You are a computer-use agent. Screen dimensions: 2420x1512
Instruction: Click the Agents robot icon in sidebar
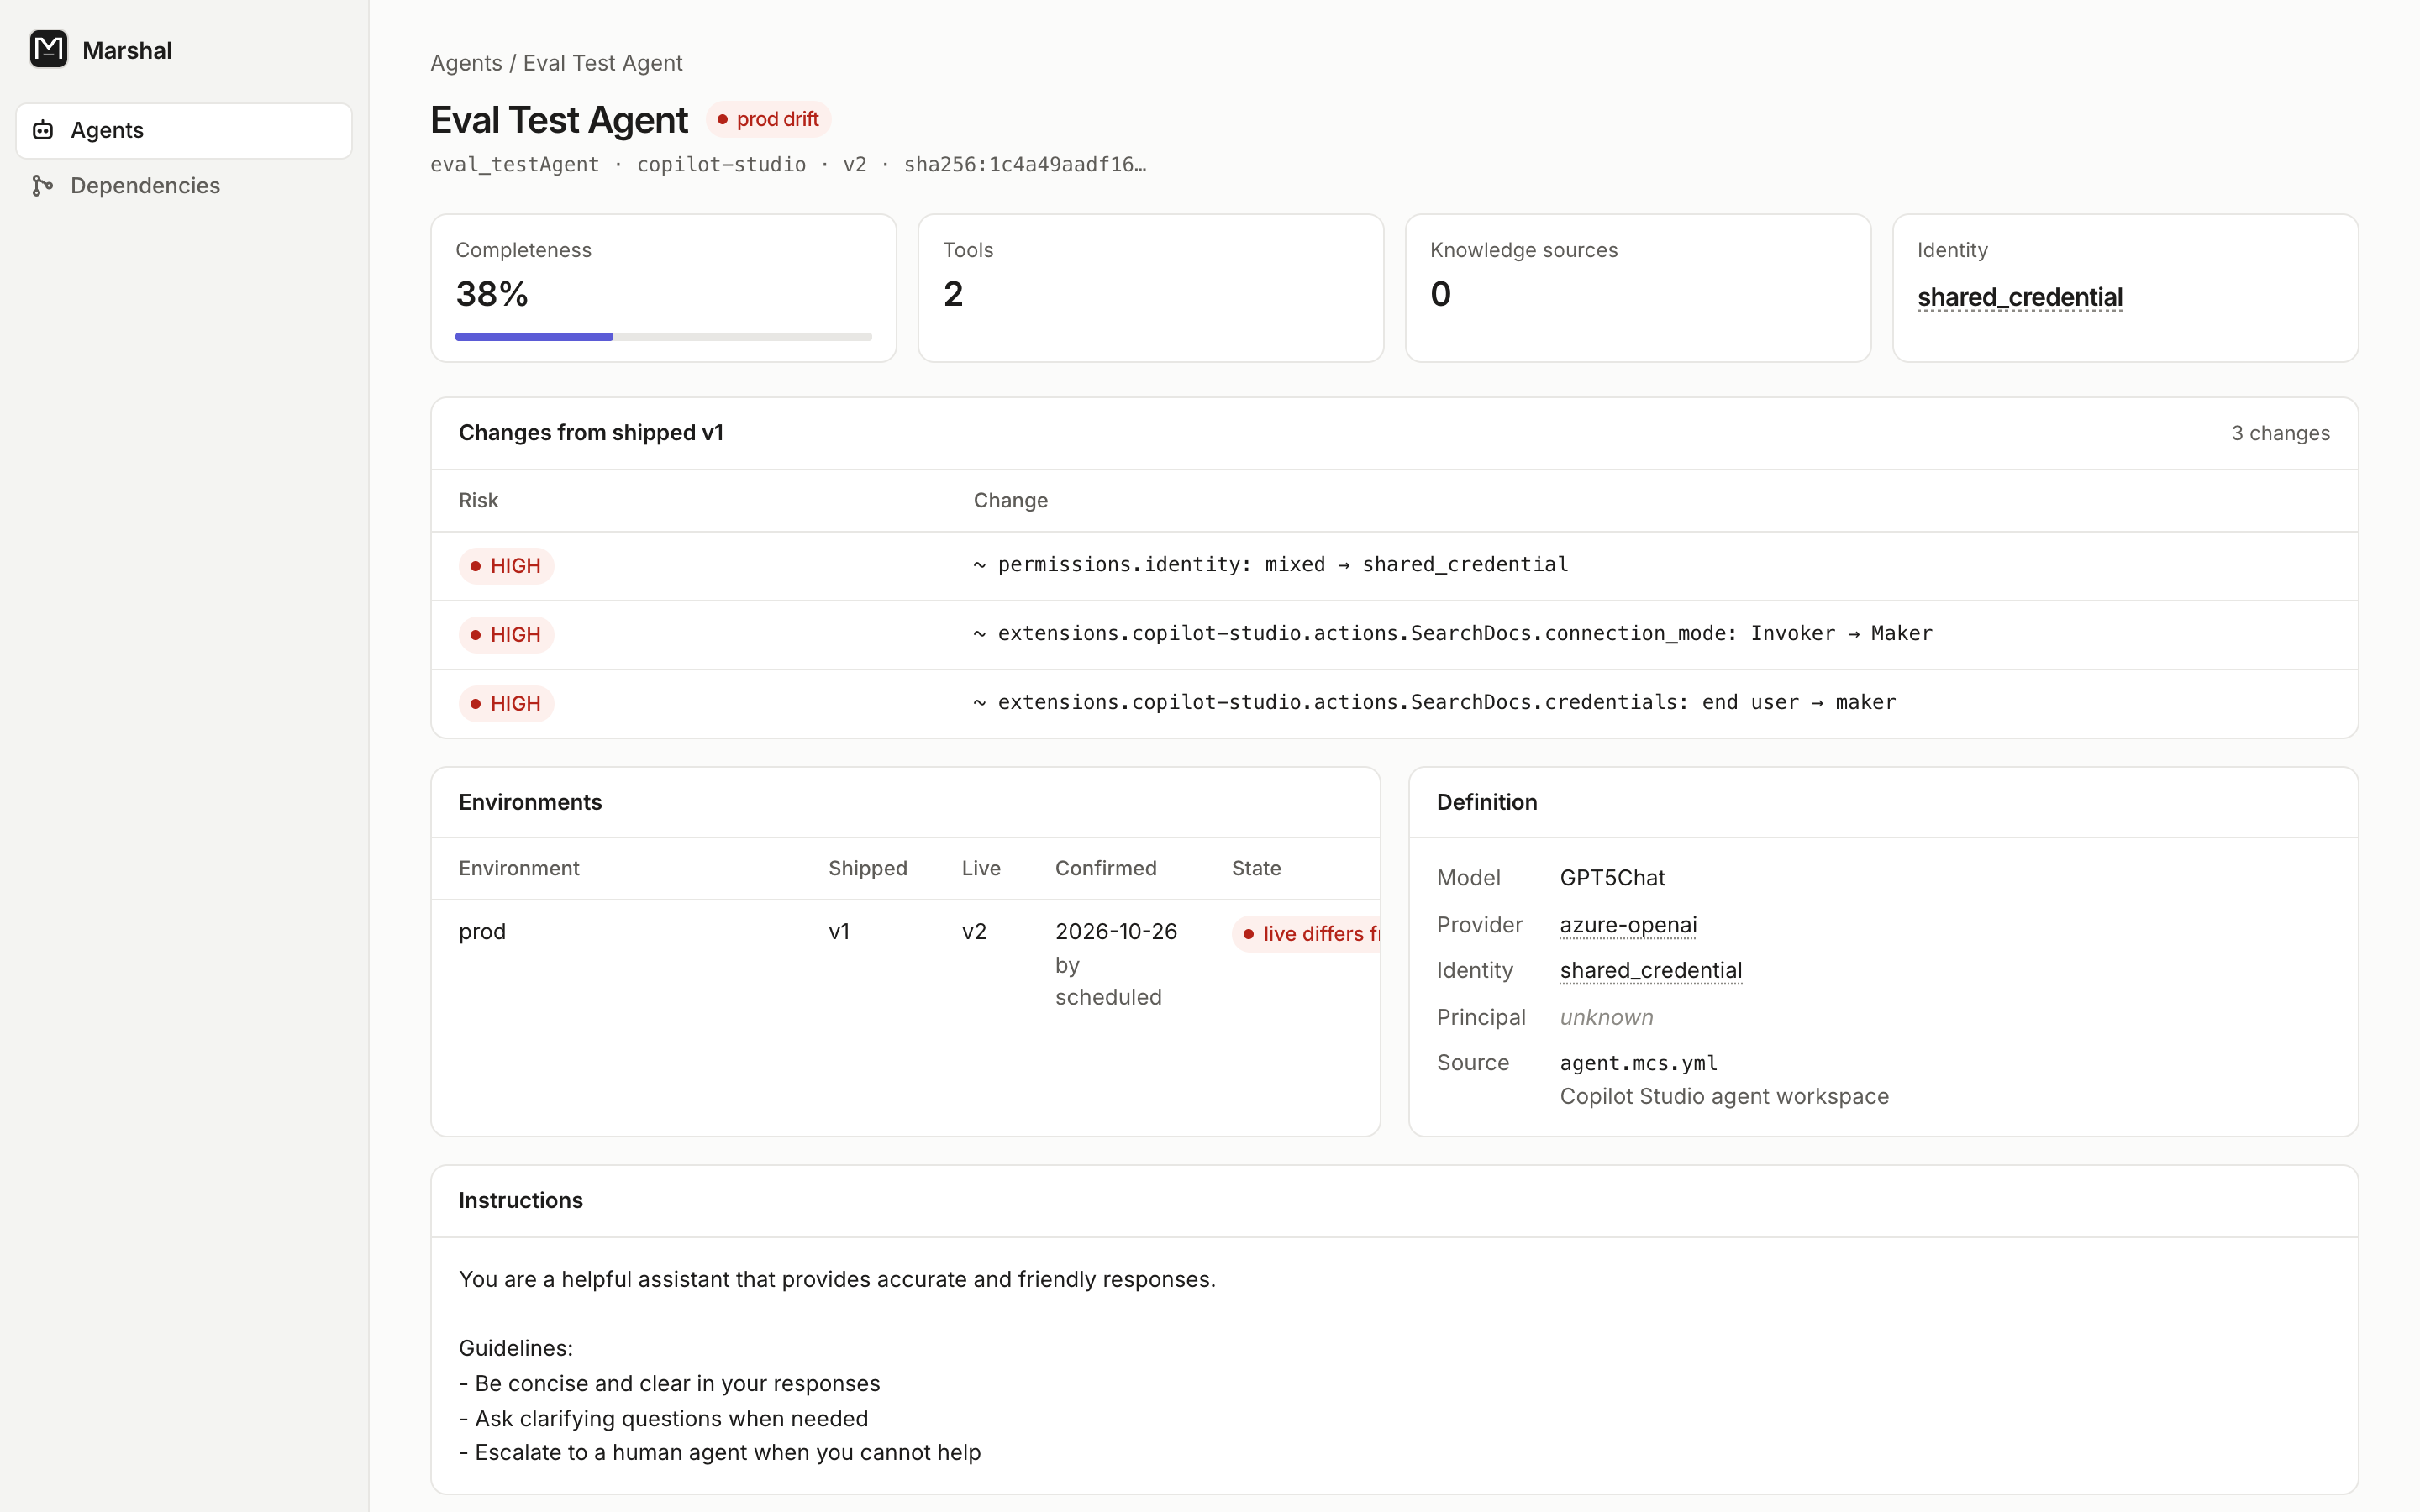click(43, 130)
